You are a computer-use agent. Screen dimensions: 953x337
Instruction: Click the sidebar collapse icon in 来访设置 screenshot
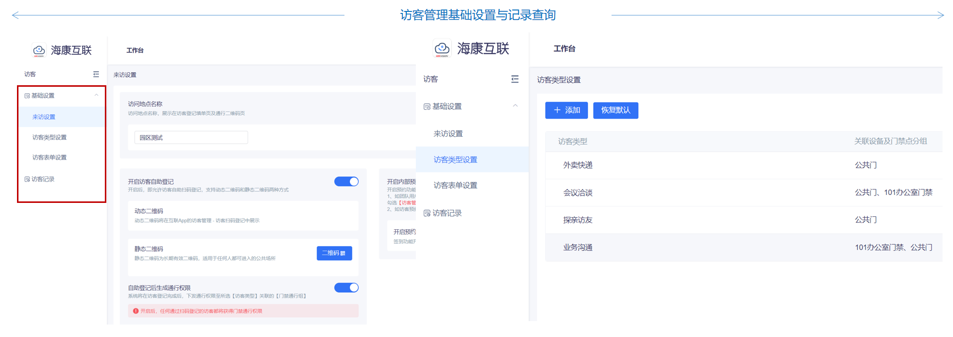[x=96, y=74]
